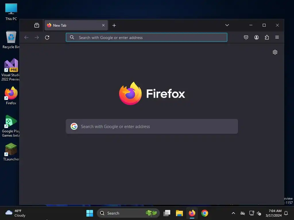The width and height of the screenshot is (294, 220).
Task: Click the Firefox logo on new tab page
Action: click(152, 93)
